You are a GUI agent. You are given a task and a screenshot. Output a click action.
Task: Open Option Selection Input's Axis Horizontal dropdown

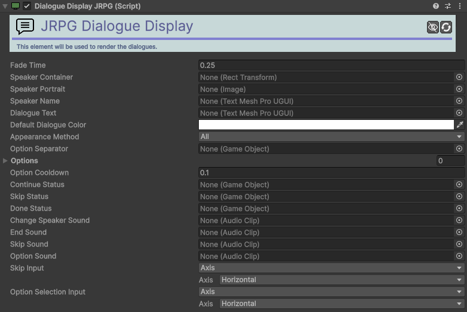pos(342,304)
